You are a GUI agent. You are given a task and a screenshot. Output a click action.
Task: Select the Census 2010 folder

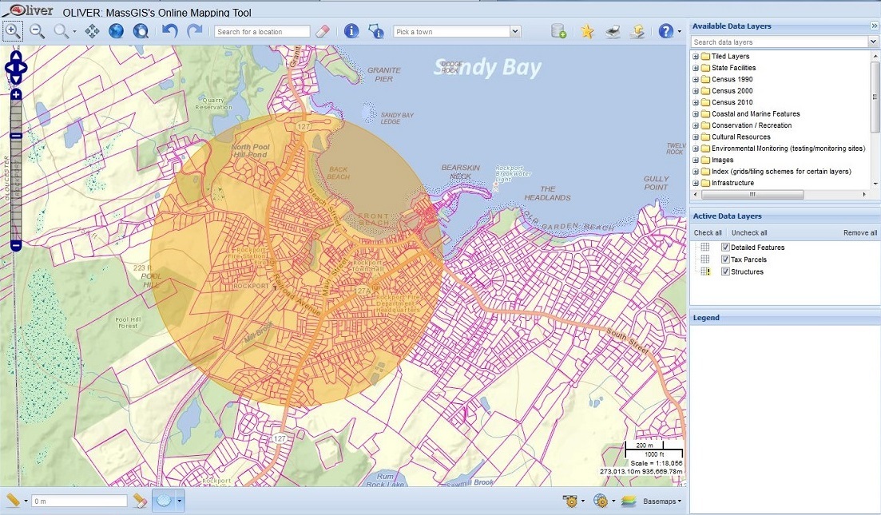(x=732, y=102)
